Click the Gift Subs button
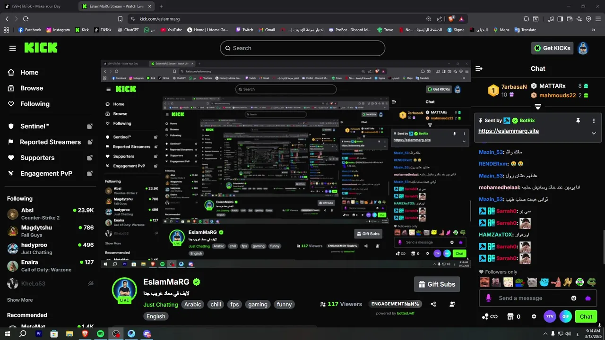This screenshot has width=605, height=340. click(437, 284)
